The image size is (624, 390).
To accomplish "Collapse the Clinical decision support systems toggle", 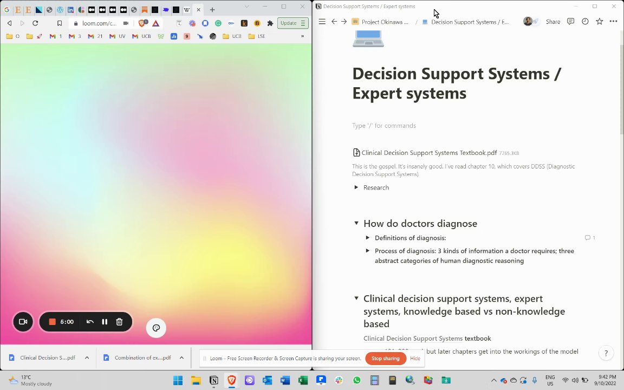I will (x=356, y=298).
